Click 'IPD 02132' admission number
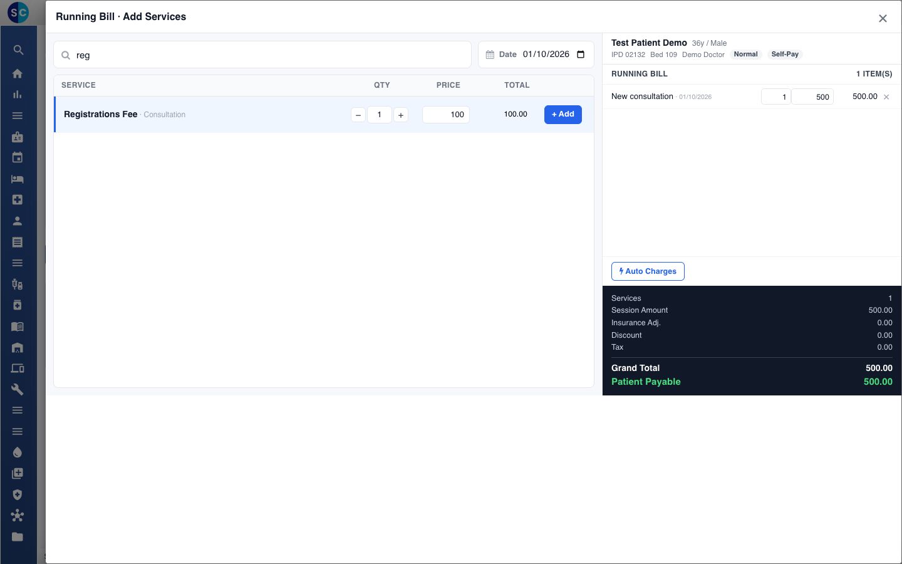 pos(628,55)
